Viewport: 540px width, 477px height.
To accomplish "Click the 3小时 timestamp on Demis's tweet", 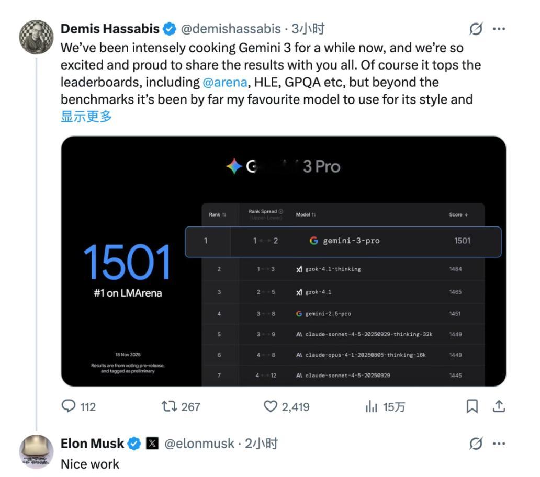I will point(309,30).
